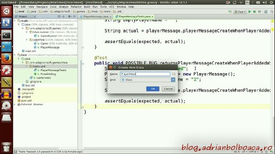The width and height of the screenshot is (275, 154).
Task: Close the Create New Class dialog
Action: pos(110,68)
